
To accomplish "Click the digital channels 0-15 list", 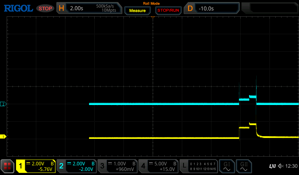I will point(203,166).
